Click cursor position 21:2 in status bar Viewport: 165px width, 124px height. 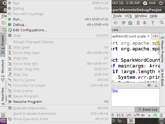click(x=120, y=115)
